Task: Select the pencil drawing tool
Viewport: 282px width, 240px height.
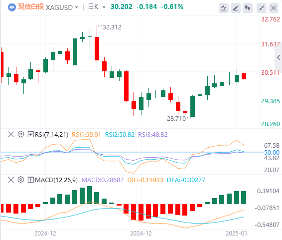Action: [x=236, y=8]
